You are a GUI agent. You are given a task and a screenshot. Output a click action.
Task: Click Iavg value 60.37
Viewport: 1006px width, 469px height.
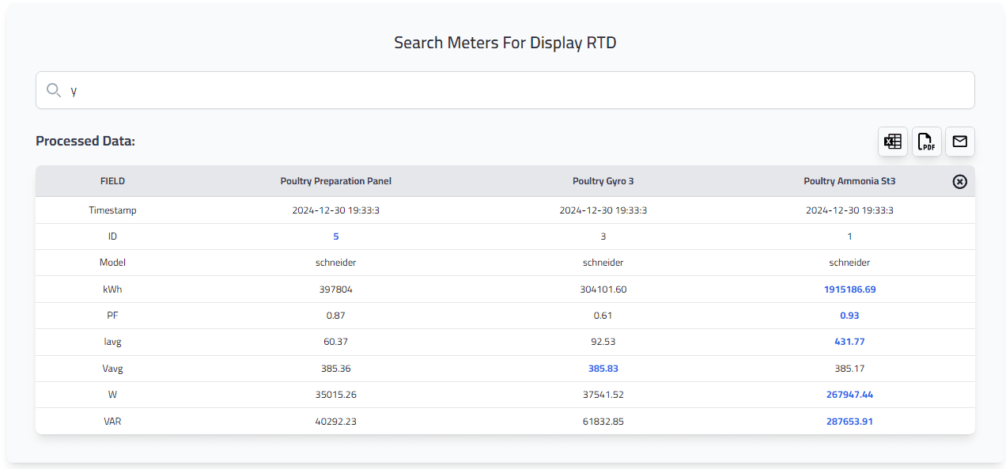336,342
